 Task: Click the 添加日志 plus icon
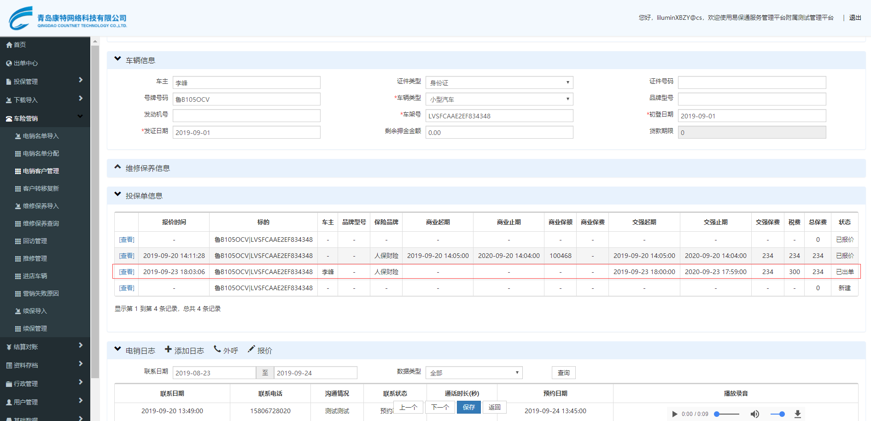[168, 350]
